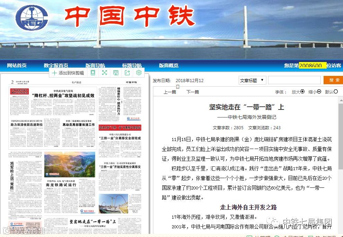Click the 走上海外自主开发之路 subheading
The width and height of the screenshot is (343, 237).
(x=249, y=207)
